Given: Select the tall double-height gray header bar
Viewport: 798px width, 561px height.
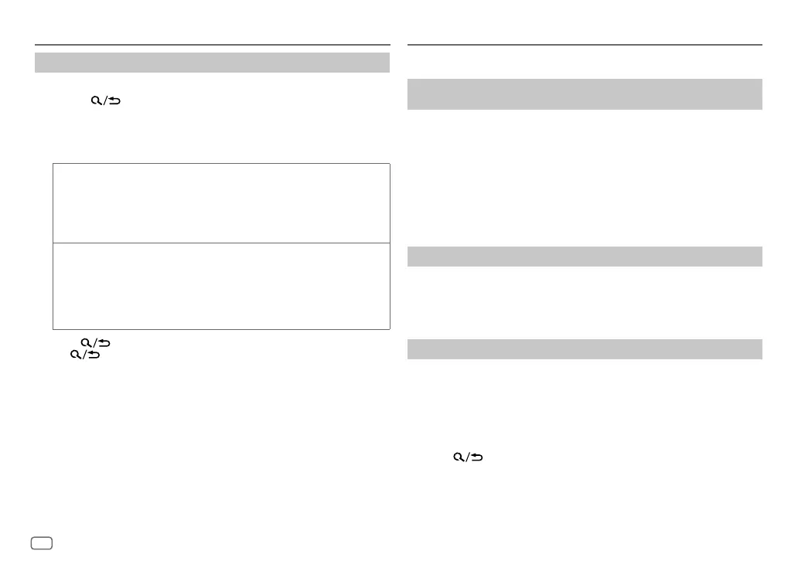Looking at the screenshot, I should [x=584, y=94].
